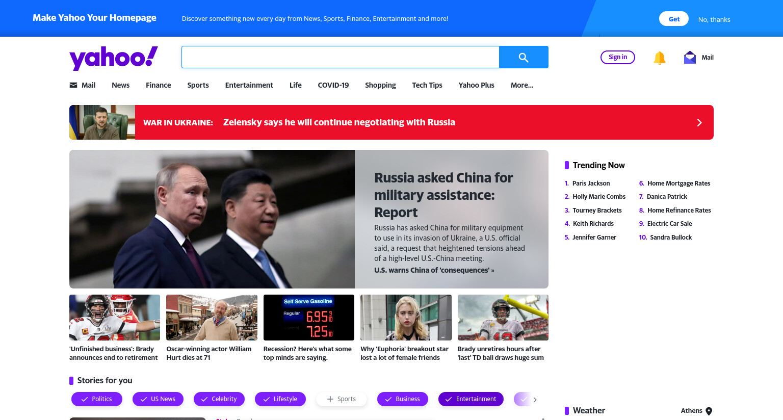The height and width of the screenshot is (420, 783).
Task: Open trending topic Jennifer Garner
Action: click(594, 238)
